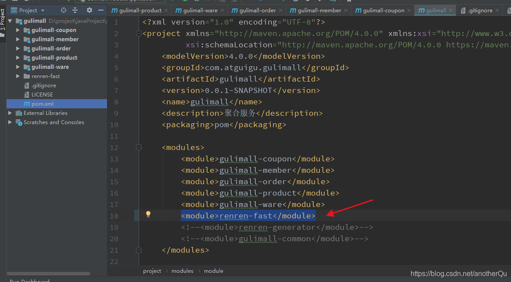Click the Project panel horizontal scrollbar
The image size is (511, 282).
click(x=48, y=274)
